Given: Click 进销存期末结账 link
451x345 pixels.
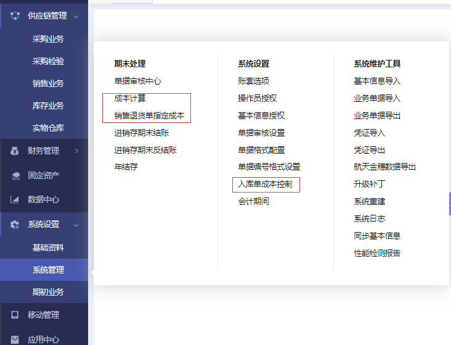Looking at the screenshot, I should [142, 133].
